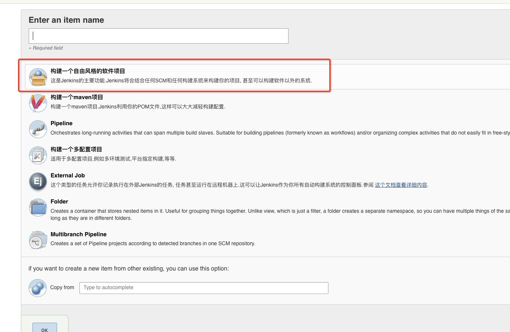Click the OK button
This screenshot has height=332, width=510.
(45, 328)
